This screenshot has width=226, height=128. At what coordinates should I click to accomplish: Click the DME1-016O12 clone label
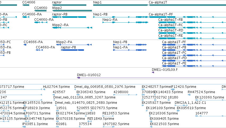89,75
